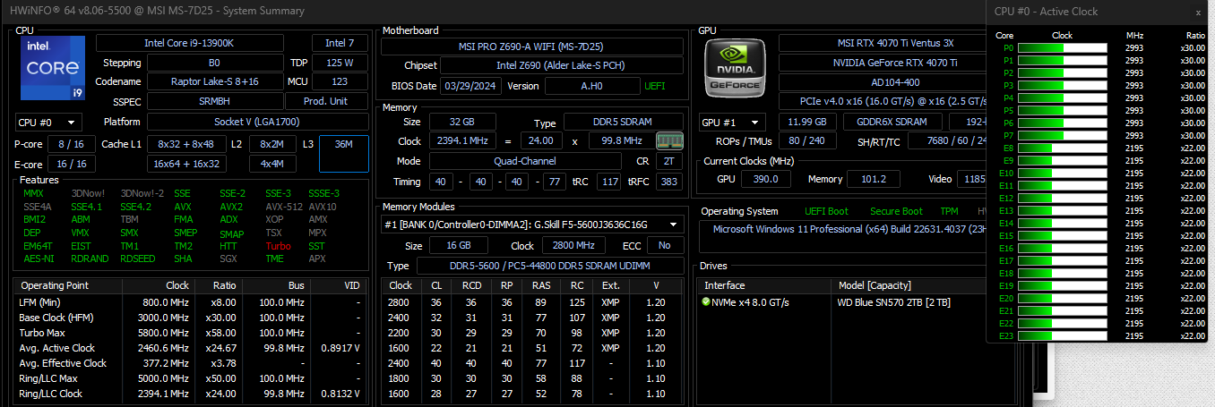
Task: Click the Prod. Unit field
Action: pyautogui.click(x=325, y=101)
